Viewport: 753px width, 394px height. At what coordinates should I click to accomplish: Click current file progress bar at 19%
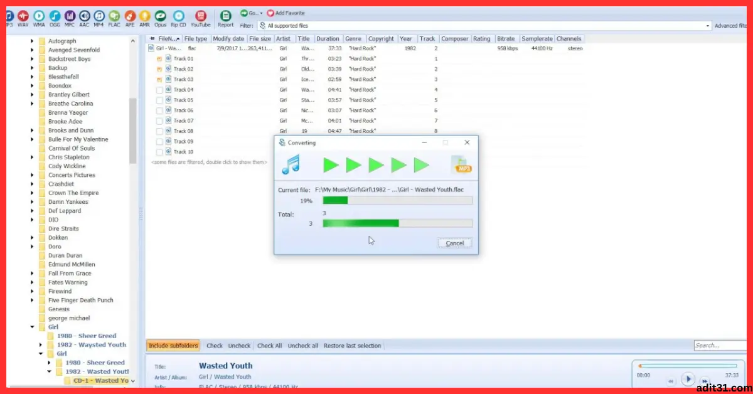click(397, 201)
